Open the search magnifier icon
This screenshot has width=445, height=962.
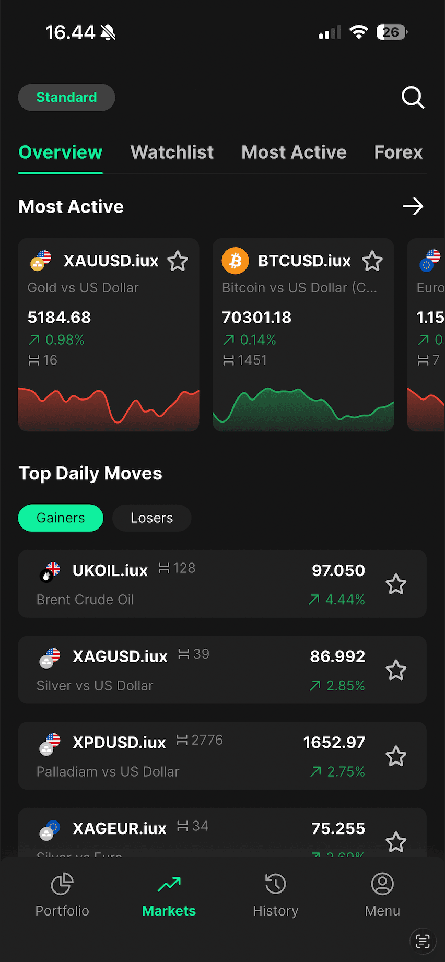coord(413,97)
